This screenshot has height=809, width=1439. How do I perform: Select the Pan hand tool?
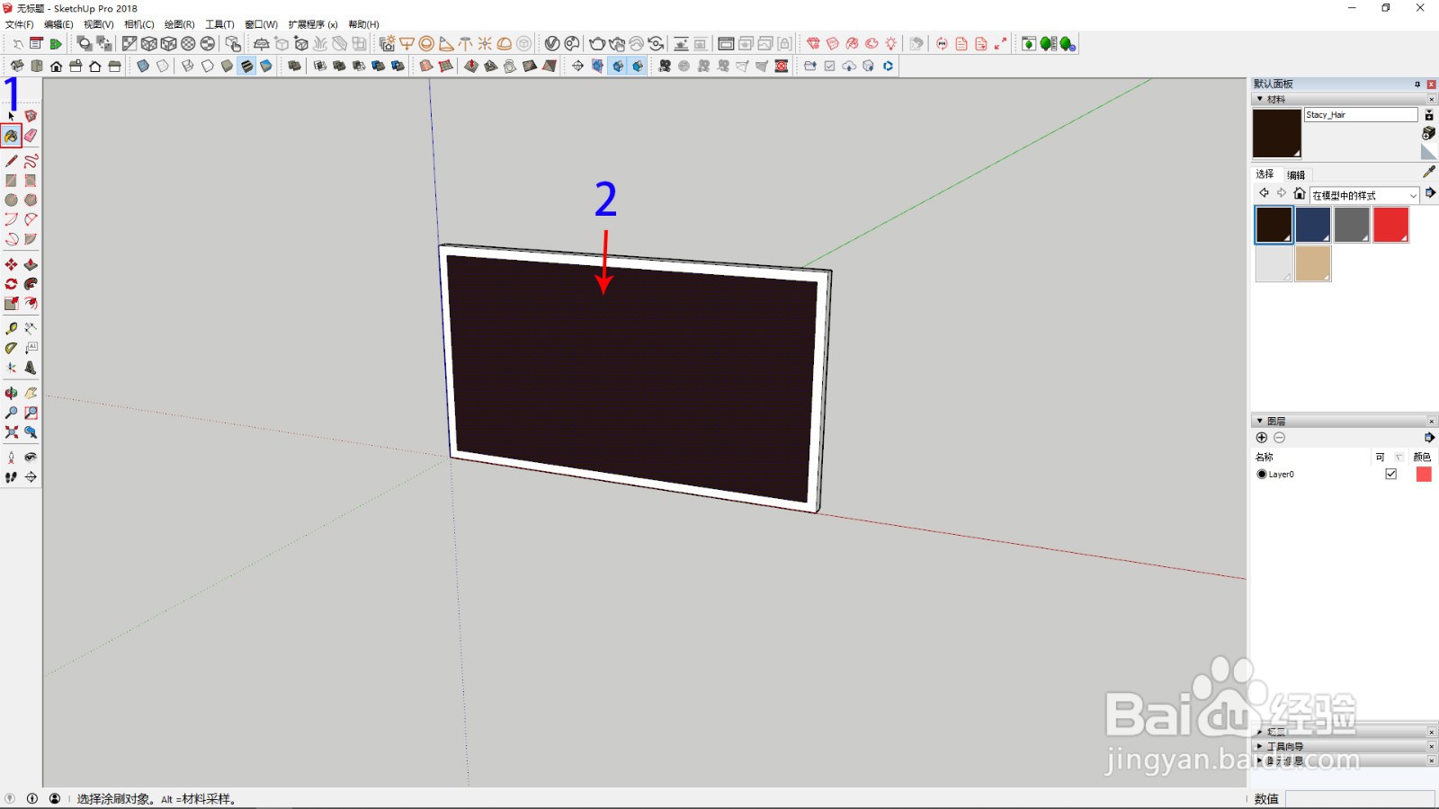tap(31, 393)
